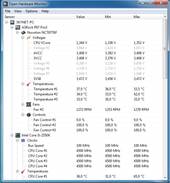Screen dimensions: 170x183
Task: Select the CPU Core #3 clock row
Action: pyautogui.click(x=83, y=161)
